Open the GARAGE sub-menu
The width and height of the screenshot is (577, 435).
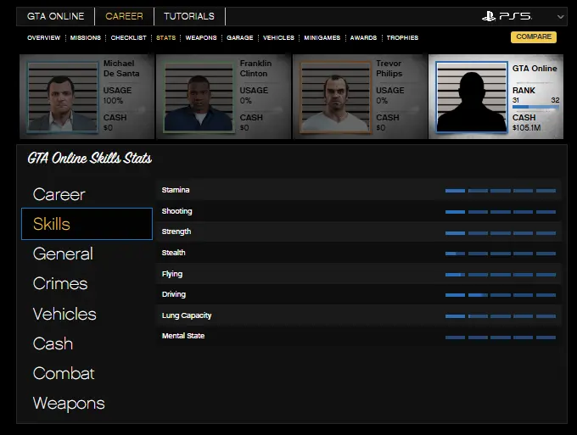240,38
